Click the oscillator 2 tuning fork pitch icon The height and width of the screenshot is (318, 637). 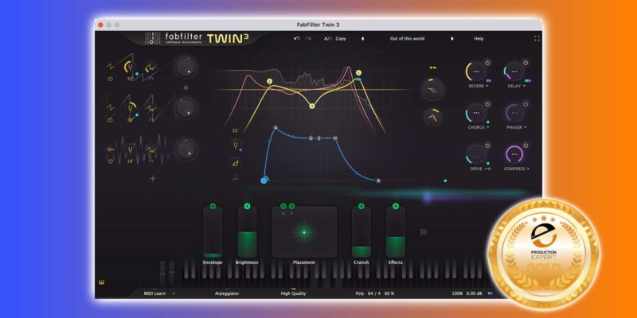130,108
